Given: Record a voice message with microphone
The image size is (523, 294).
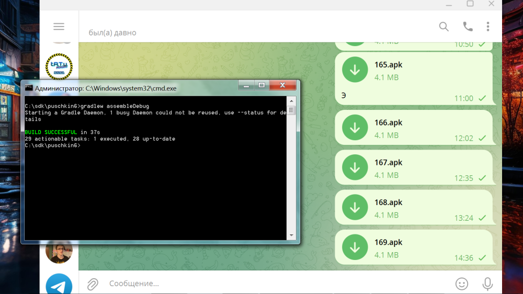Looking at the screenshot, I should click(x=487, y=284).
